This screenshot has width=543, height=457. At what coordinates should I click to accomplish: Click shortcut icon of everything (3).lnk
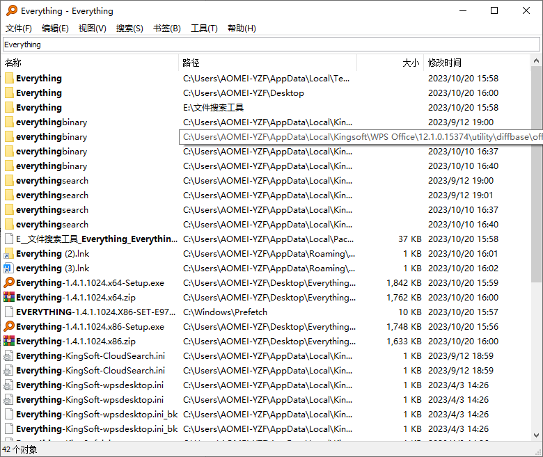pos(8,268)
